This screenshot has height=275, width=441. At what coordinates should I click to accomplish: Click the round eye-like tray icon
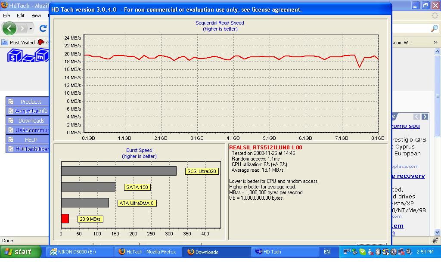point(394,252)
